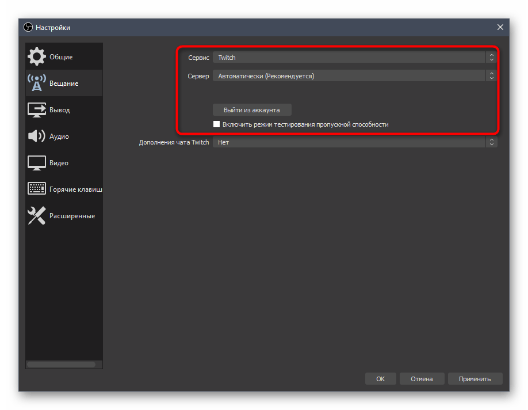
Task: Select the Видео text label in sidebar
Action: tap(59, 163)
